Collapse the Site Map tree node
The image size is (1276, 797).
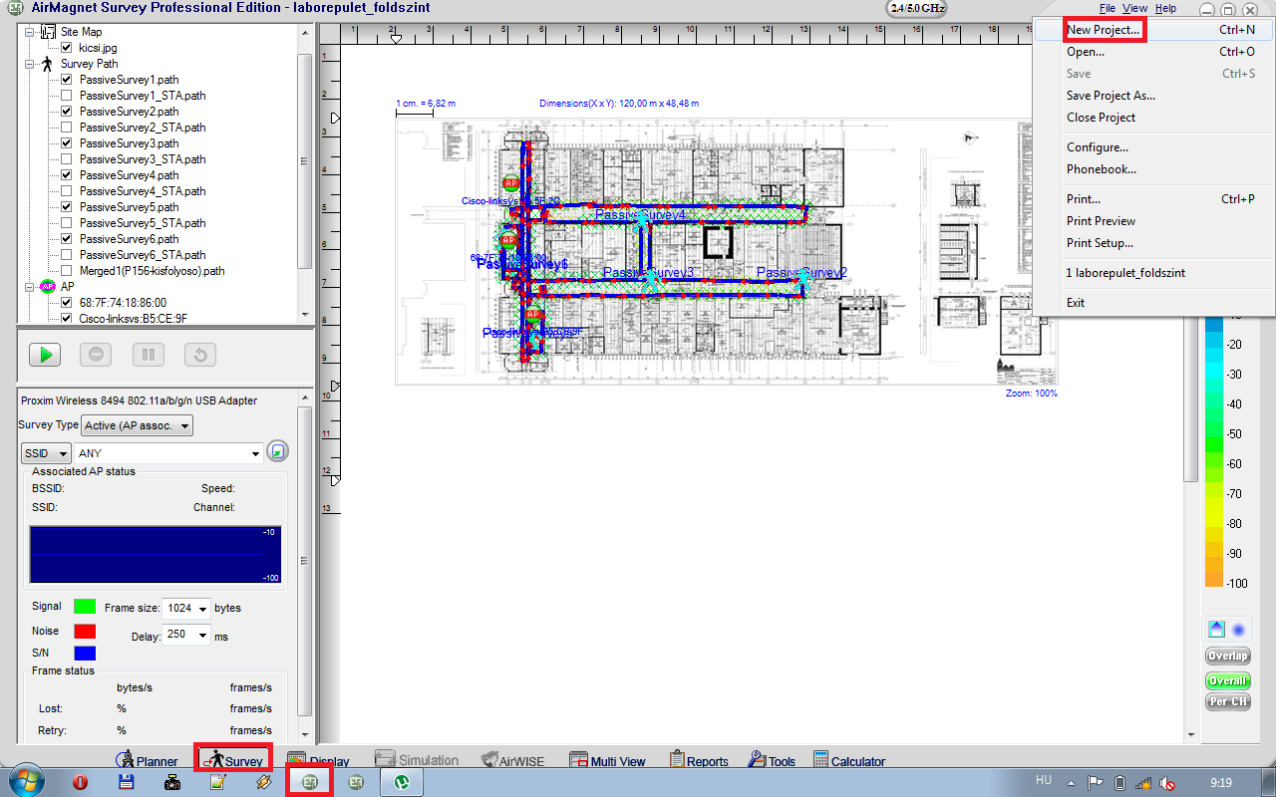(29, 32)
